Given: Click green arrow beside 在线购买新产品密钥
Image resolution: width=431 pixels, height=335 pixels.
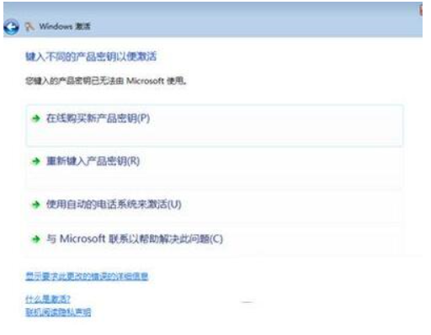Looking at the screenshot, I should click(x=36, y=119).
